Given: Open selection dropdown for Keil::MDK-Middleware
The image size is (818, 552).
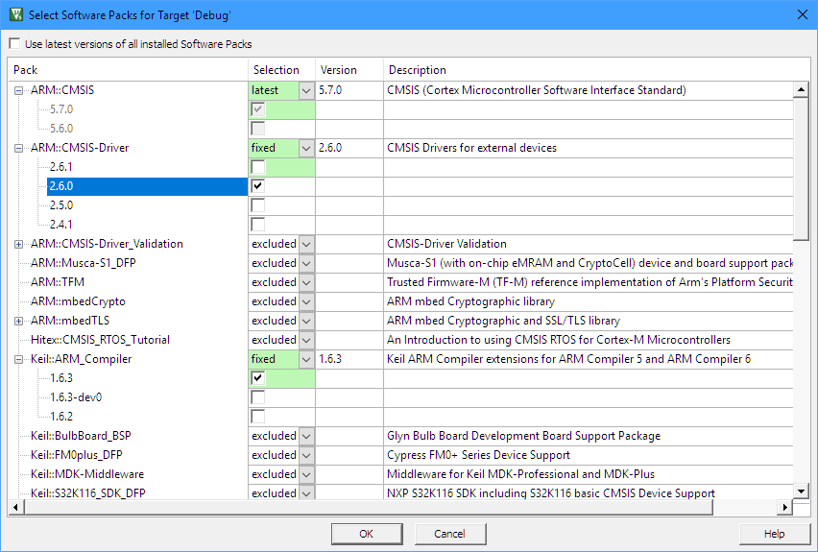Looking at the screenshot, I should click(x=307, y=474).
